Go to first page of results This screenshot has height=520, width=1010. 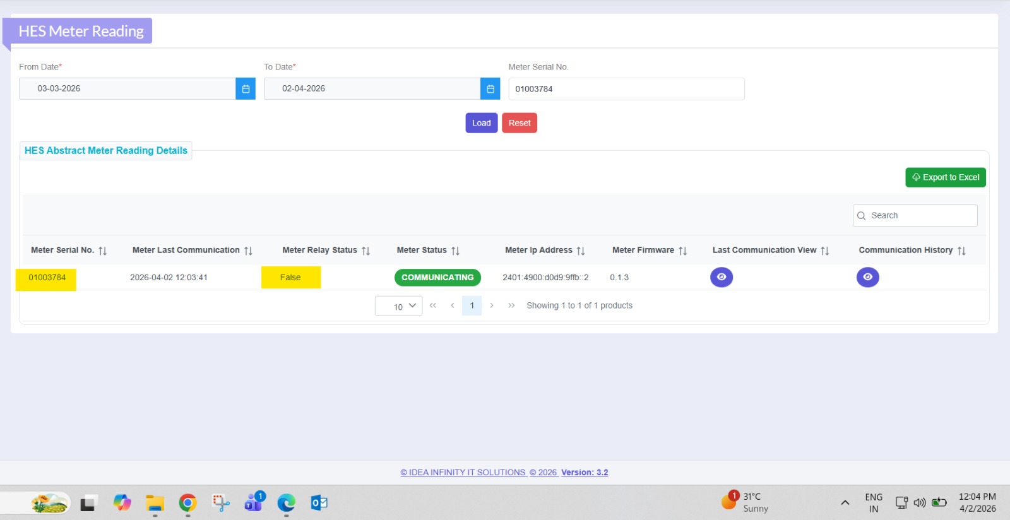433,305
